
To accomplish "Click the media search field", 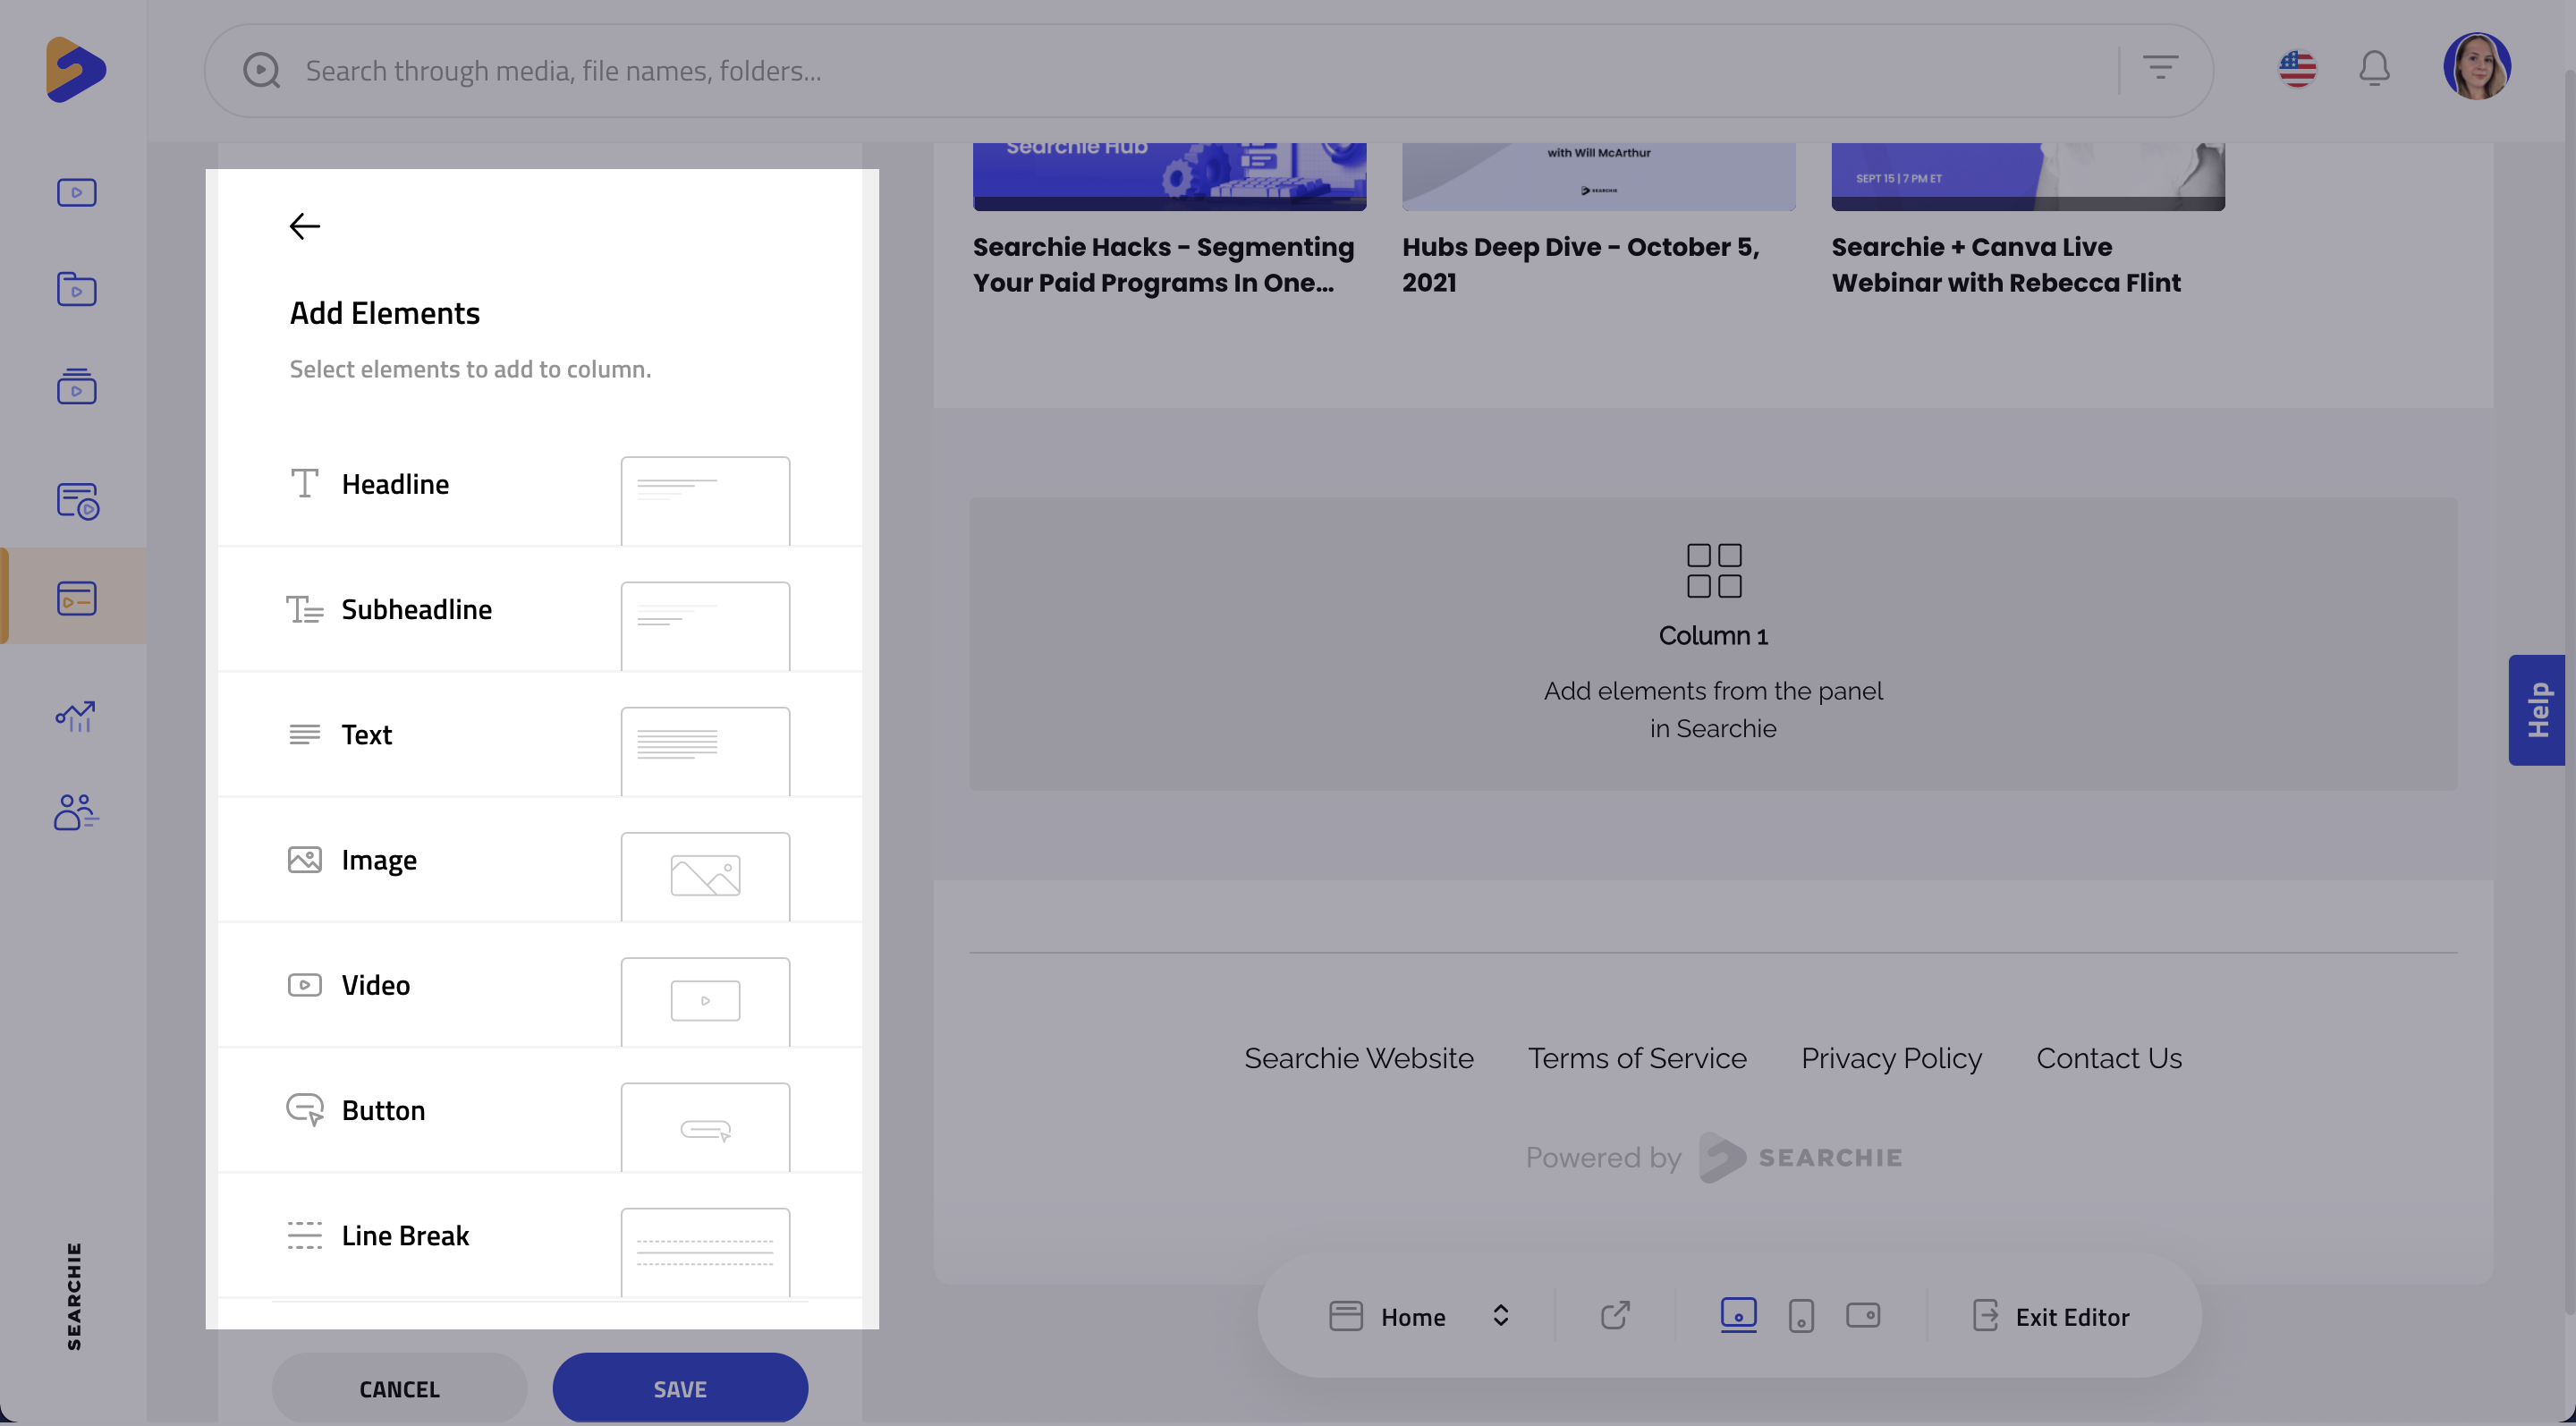I will point(1200,71).
